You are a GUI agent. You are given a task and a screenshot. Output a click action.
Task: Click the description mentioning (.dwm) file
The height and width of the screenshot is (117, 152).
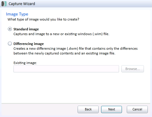pos(76,51)
